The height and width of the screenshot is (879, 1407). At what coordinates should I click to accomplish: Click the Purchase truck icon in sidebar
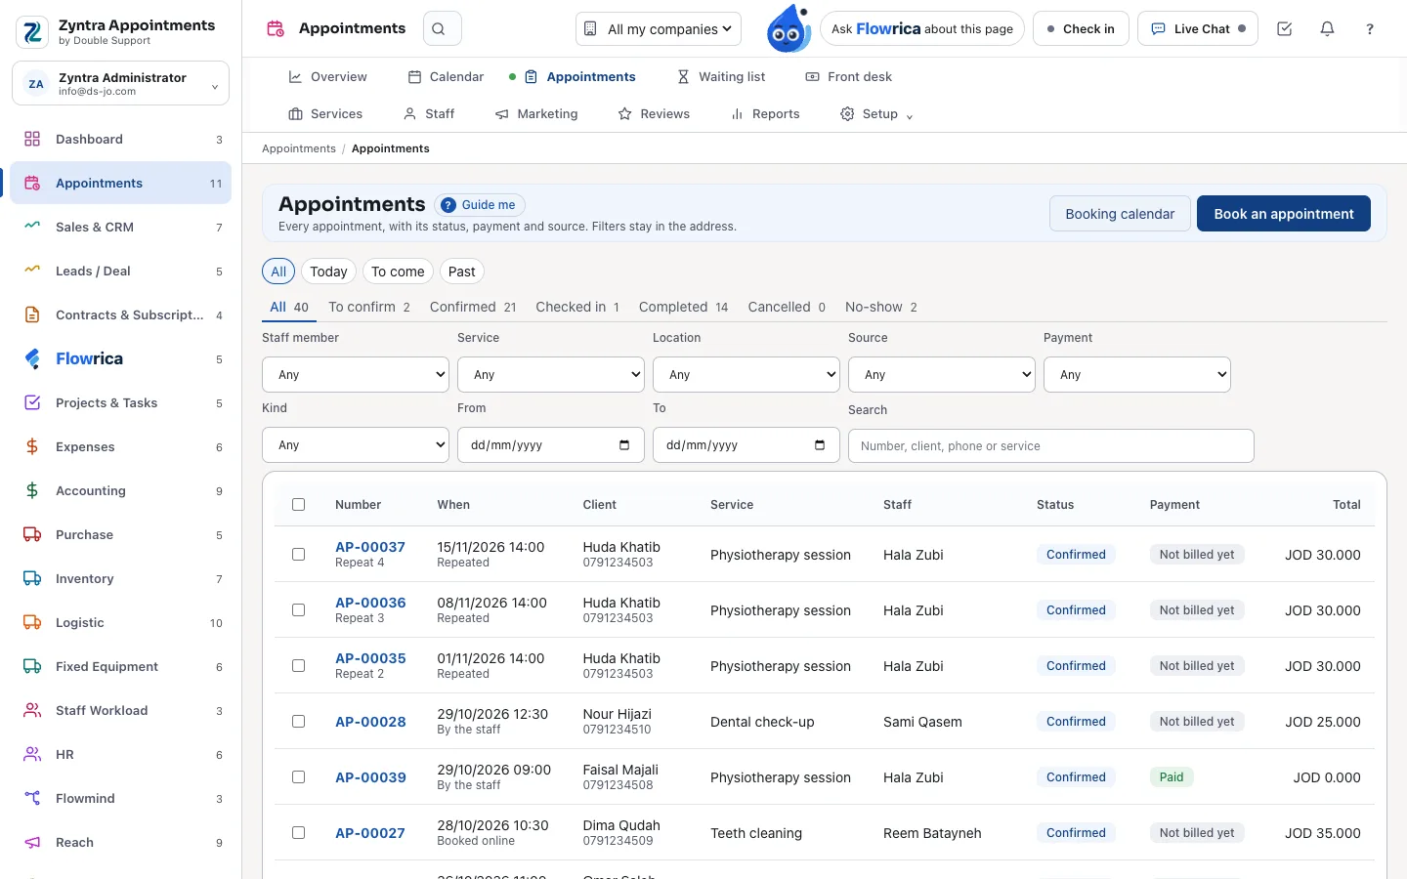(x=32, y=534)
